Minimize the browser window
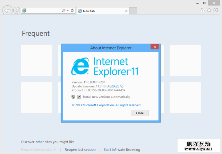 [198, 3]
